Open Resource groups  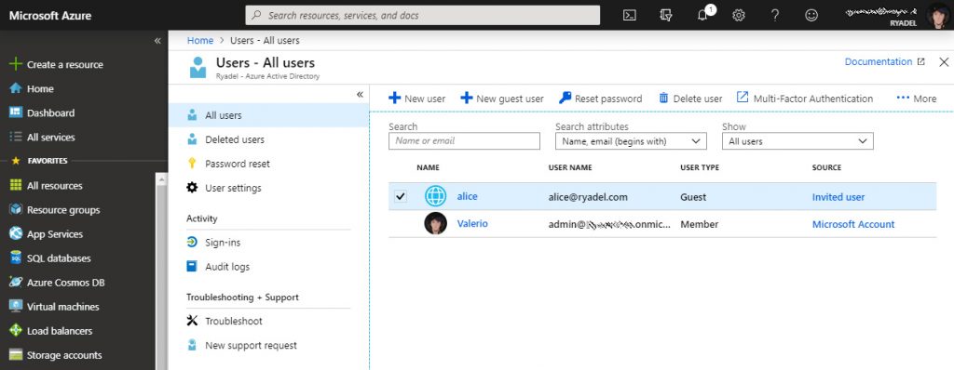point(54,210)
